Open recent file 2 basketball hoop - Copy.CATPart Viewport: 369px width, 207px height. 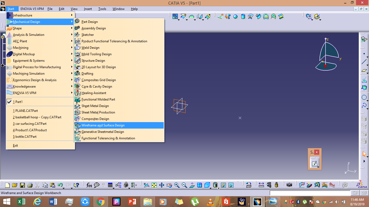click(x=41, y=117)
